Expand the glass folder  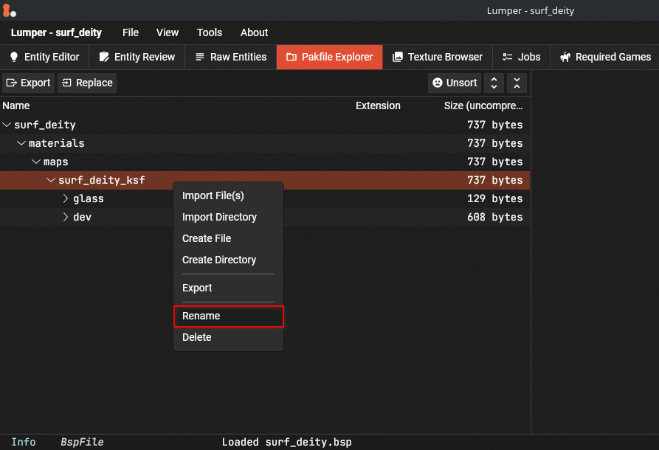point(66,198)
